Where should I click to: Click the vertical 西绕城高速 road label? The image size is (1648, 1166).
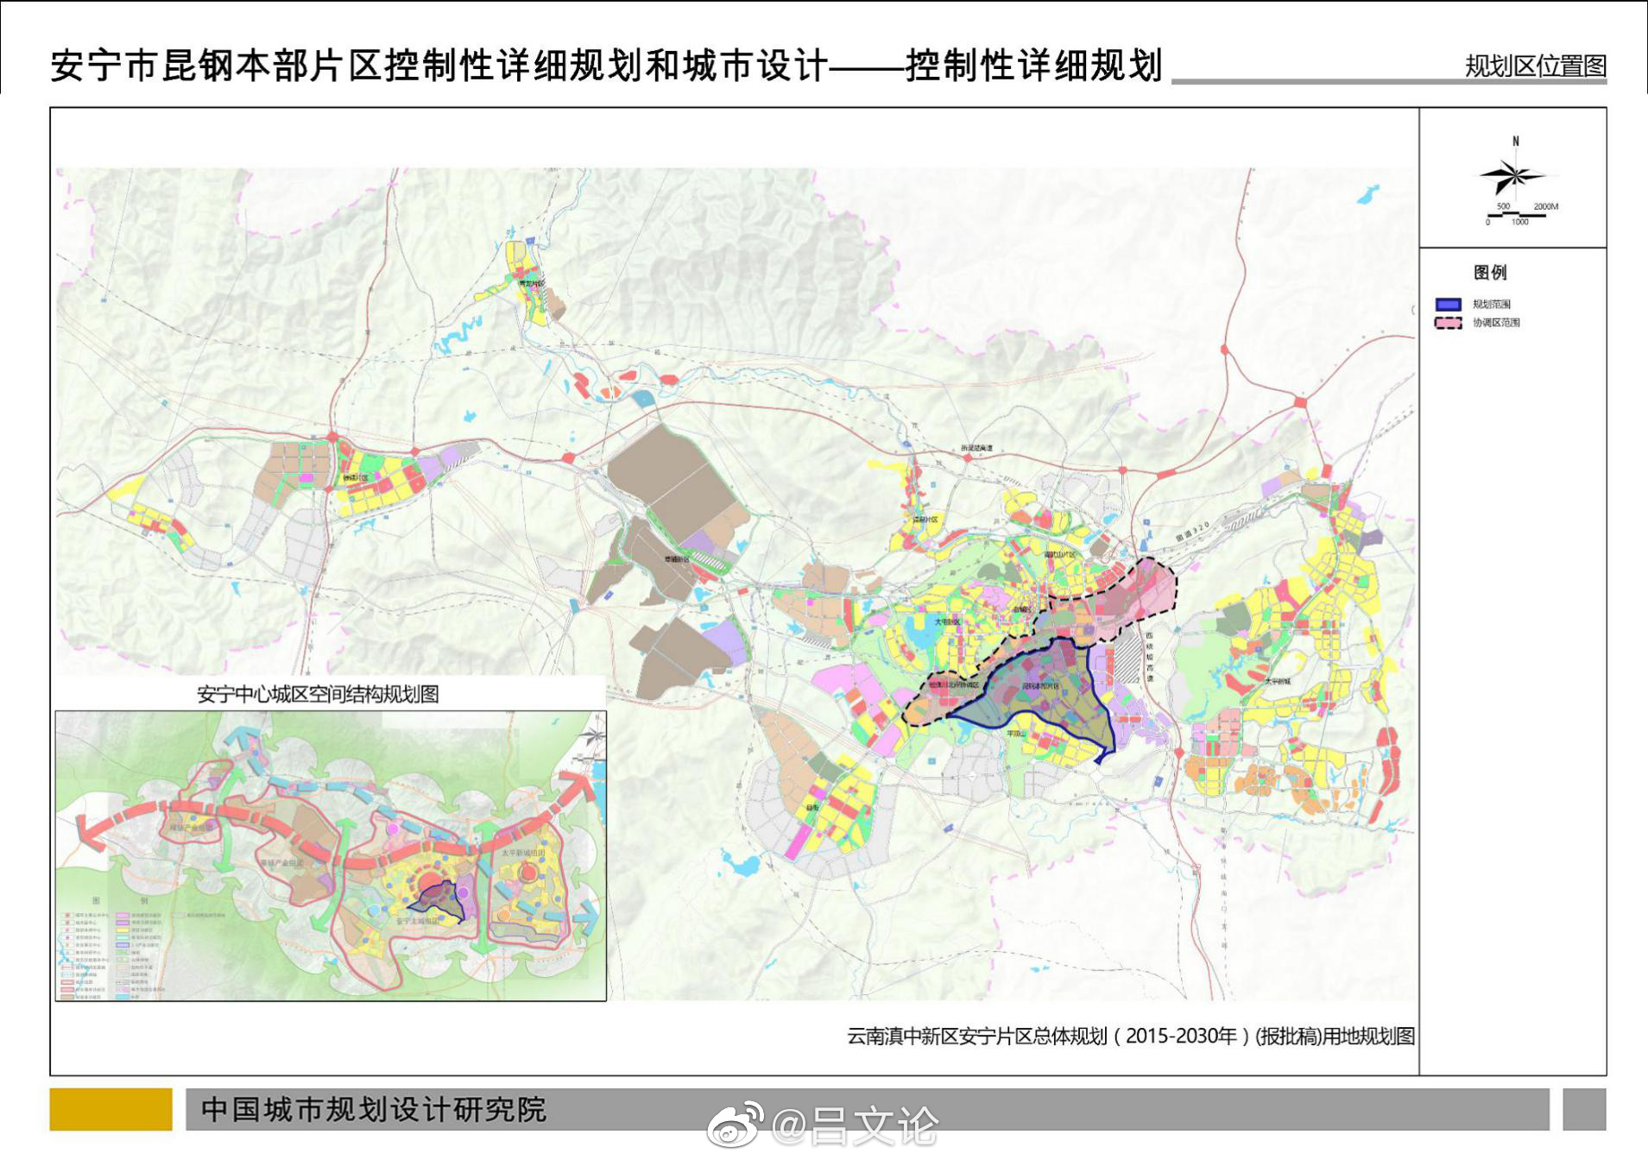click(x=1149, y=657)
